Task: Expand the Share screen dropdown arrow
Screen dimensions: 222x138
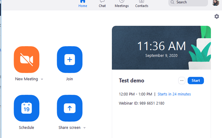Action: pos(85,128)
